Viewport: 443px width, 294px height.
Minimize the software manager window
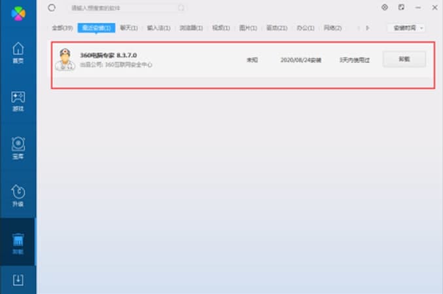click(x=418, y=8)
